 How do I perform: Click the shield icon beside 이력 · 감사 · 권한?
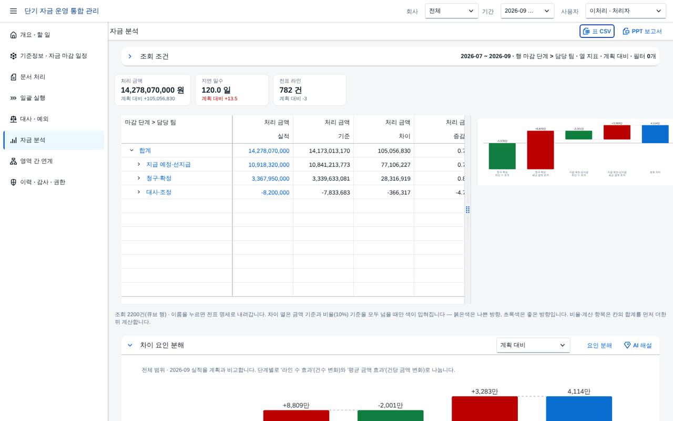pyautogui.click(x=13, y=182)
